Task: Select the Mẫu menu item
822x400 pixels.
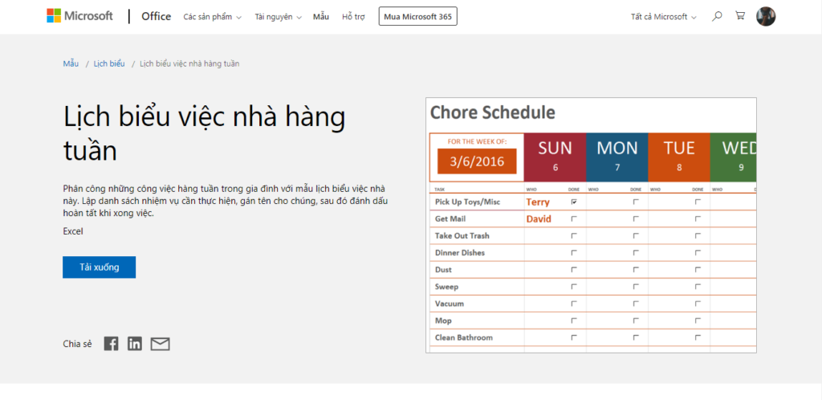Action: click(x=321, y=17)
